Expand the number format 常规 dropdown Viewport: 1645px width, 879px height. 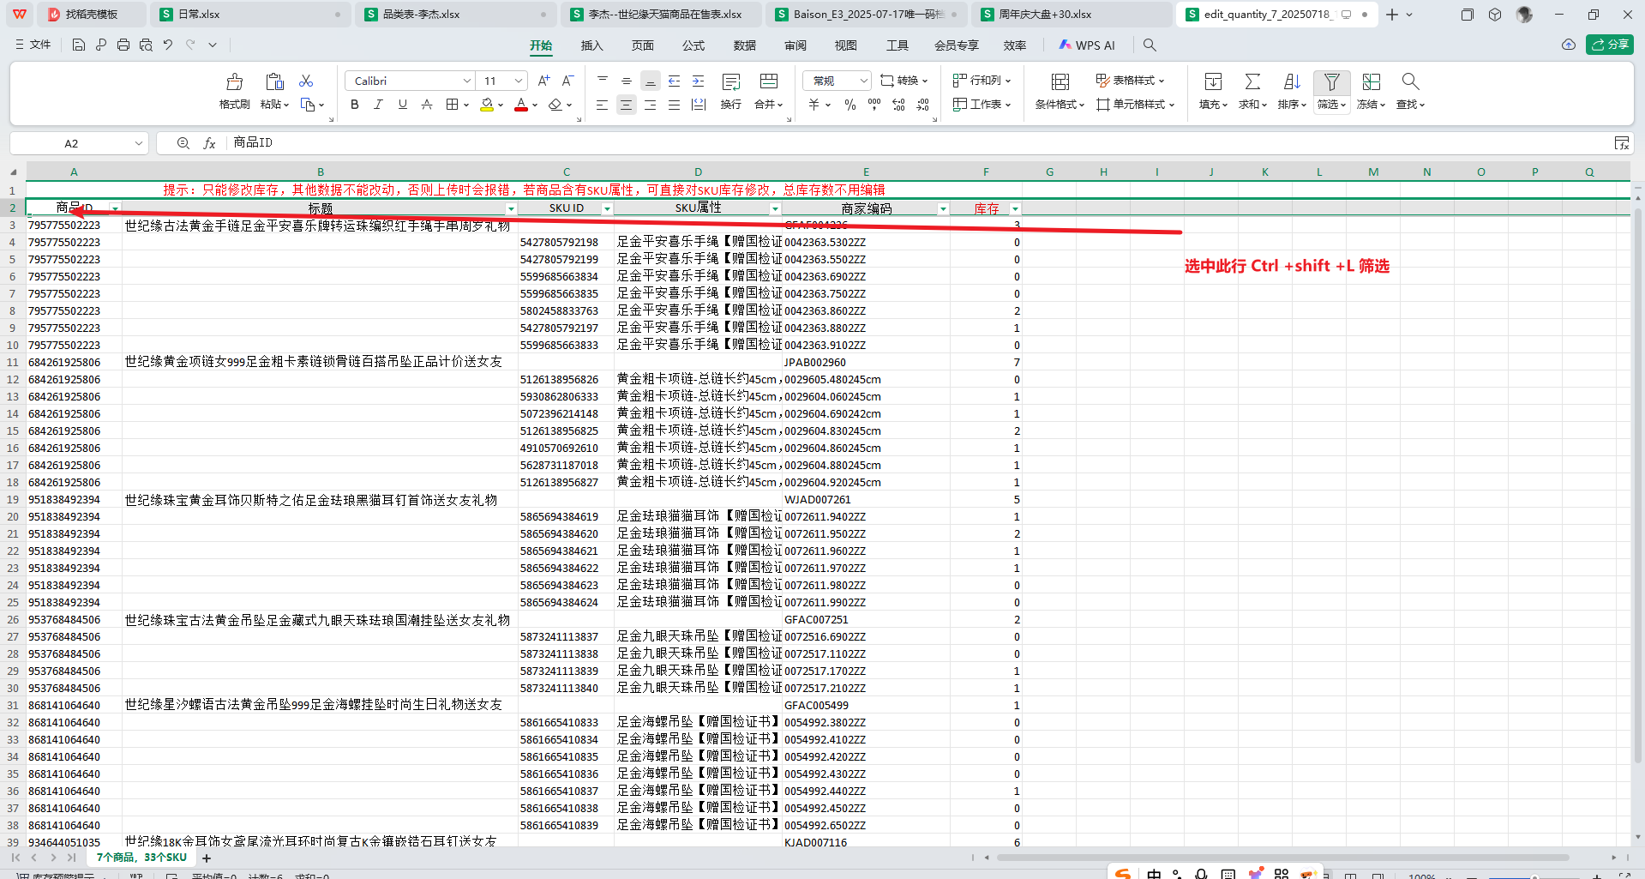coord(863,81)
